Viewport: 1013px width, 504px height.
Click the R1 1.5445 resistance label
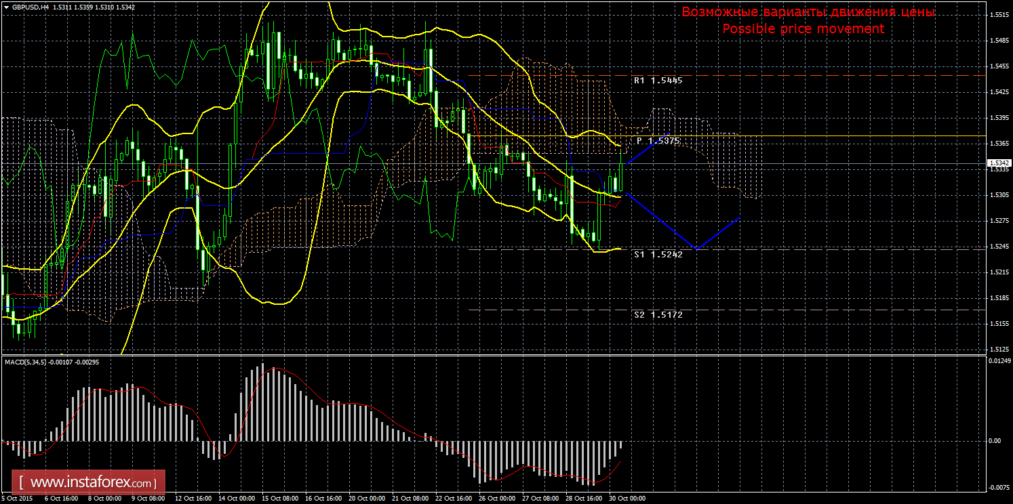(658, 81)
